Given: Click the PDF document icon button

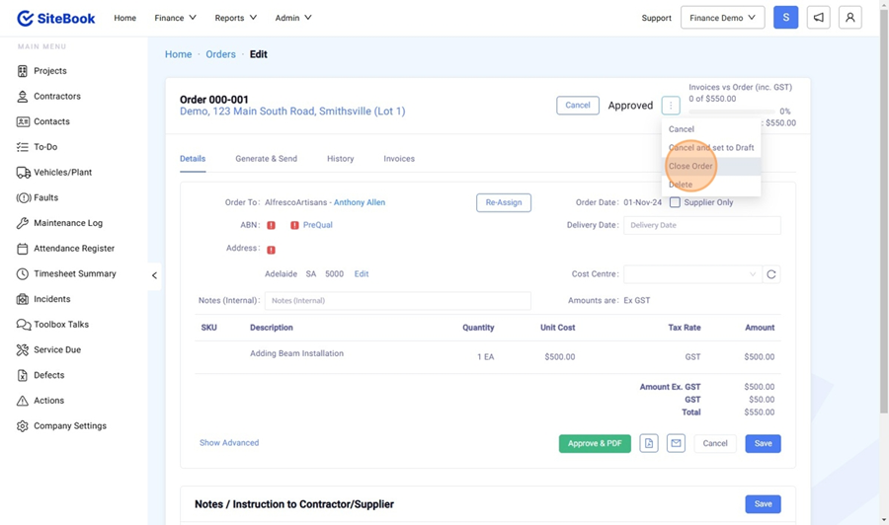Looking at the screenshot, I should pos(649,444).
